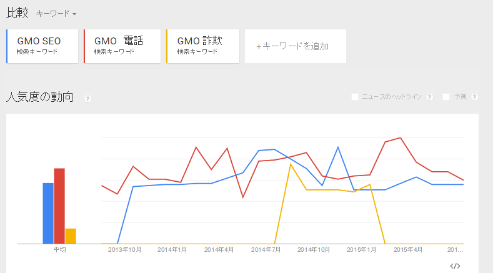Click the 比較 heading text
This screenshot has height=273, width=493.
[17, 13]
